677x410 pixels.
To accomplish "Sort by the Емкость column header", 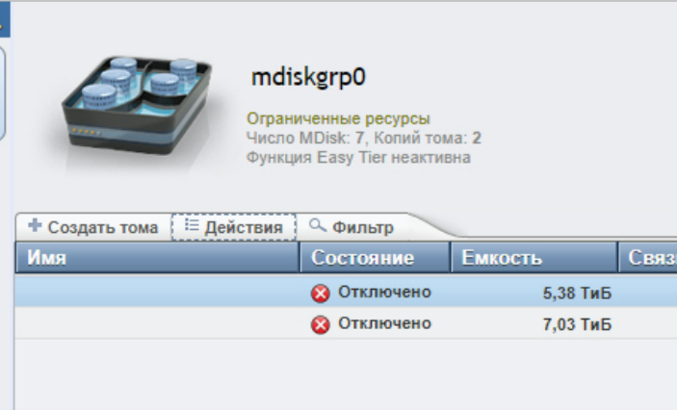I will click(x=534, y=258).
